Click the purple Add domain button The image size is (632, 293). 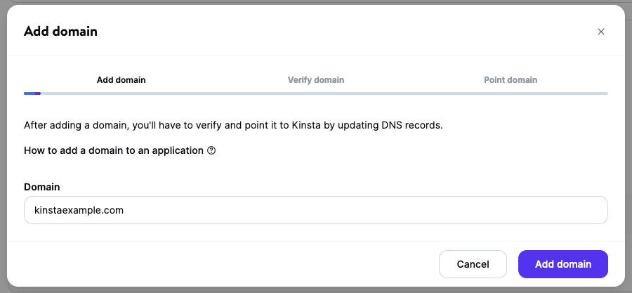coord(562,264)
